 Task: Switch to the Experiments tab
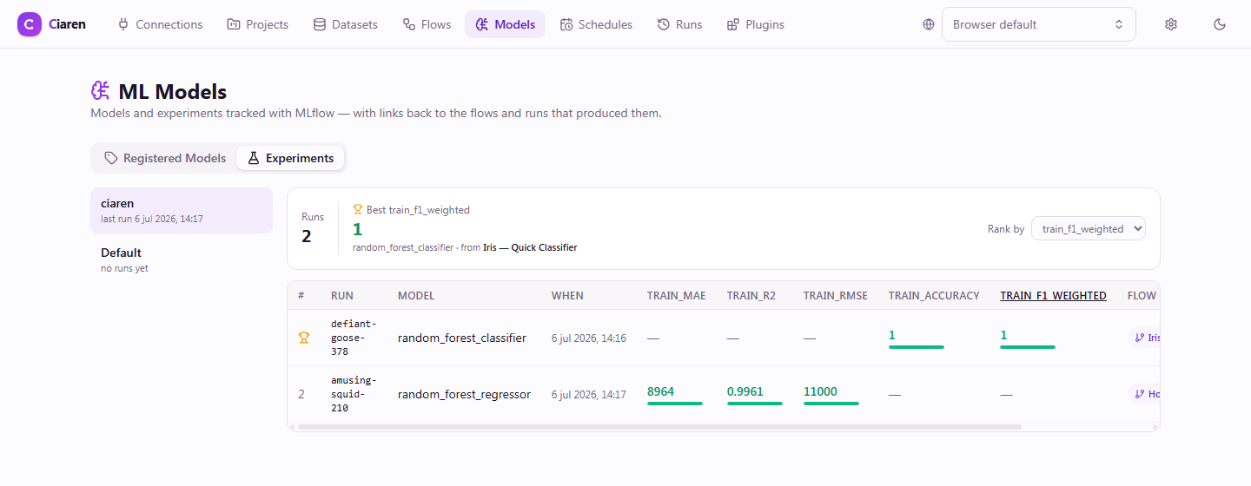[290, 158]
